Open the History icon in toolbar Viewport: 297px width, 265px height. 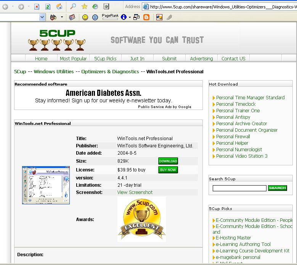click(x=95, y=6)
